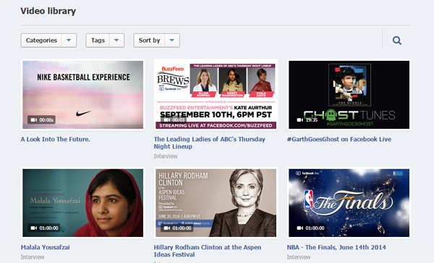The width and height of the screenshot is (434, 263).
Task: Click the Interview label under NBA Finals video
Action: (x=299, y=257)
